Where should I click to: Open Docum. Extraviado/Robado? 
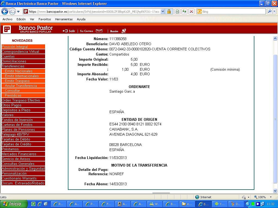click(23, 183)
